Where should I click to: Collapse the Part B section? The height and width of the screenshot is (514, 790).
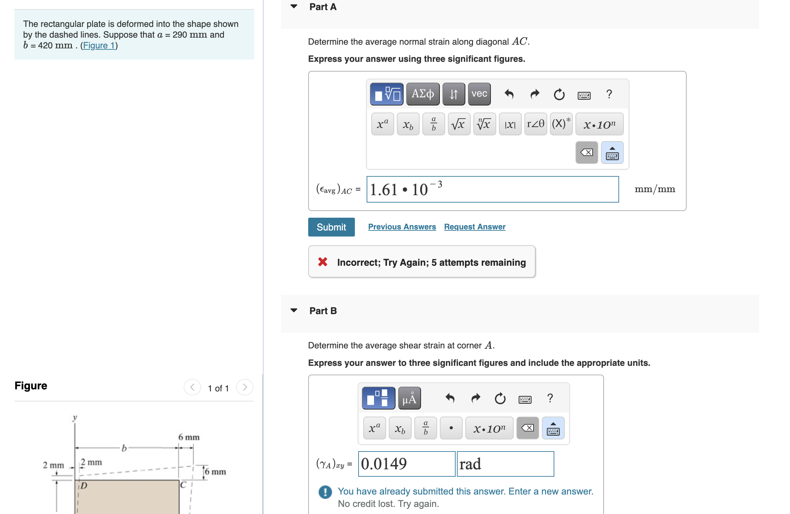pos(294,310)
